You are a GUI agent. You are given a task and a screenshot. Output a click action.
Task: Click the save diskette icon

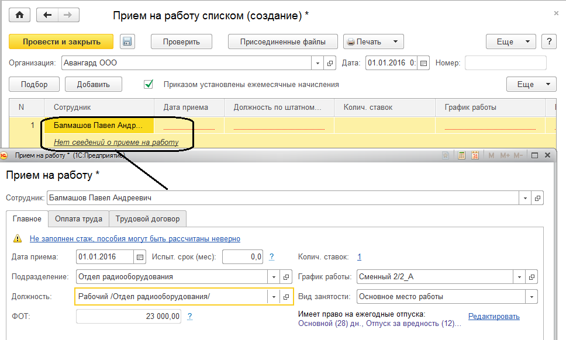click(x=127, y=41)
